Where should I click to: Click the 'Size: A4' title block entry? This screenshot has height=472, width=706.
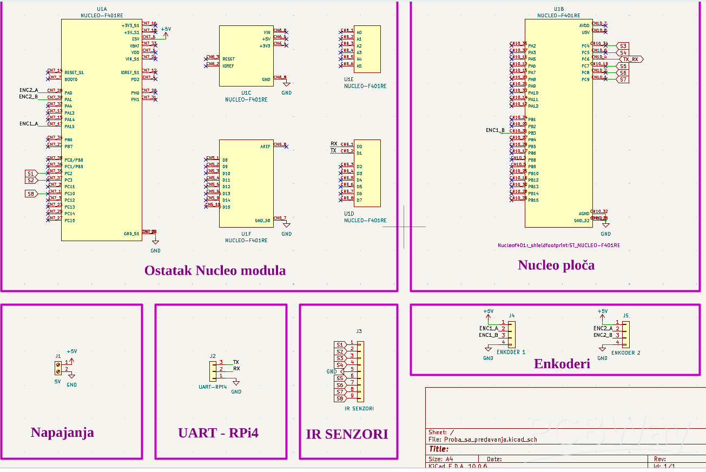[441, 458]
